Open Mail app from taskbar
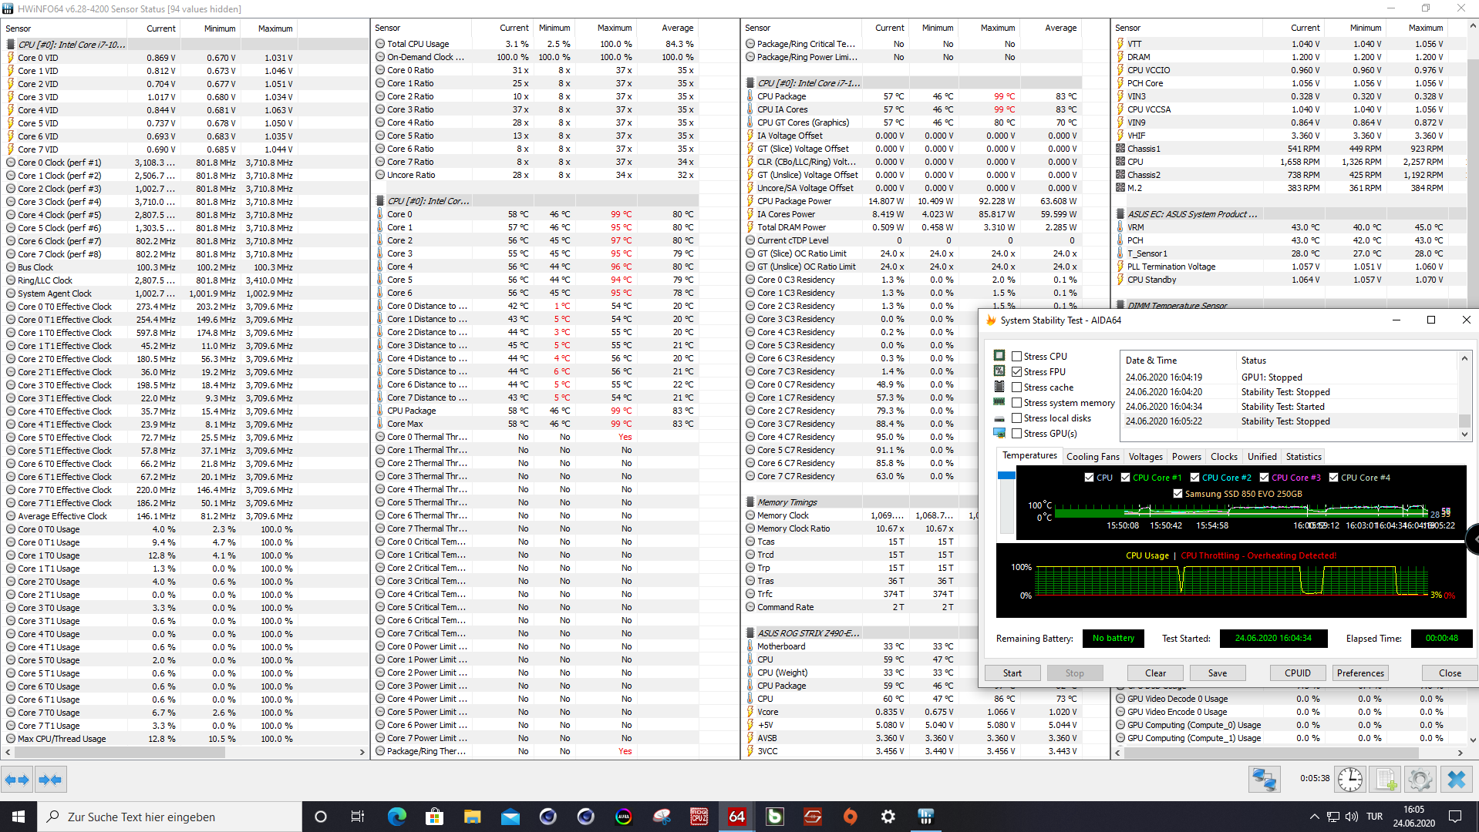Viewport: 1479px width, 832px height. 510,817
